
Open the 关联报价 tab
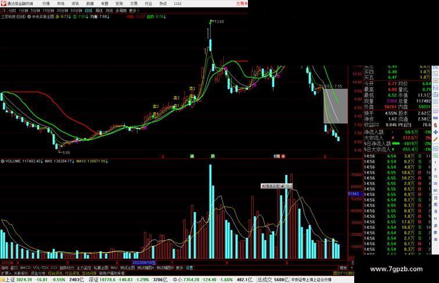[21, 273]
